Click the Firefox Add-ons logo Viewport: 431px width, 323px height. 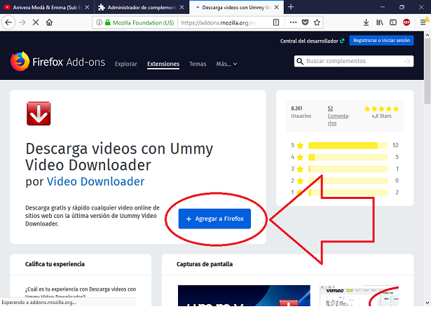coord(57,62)
